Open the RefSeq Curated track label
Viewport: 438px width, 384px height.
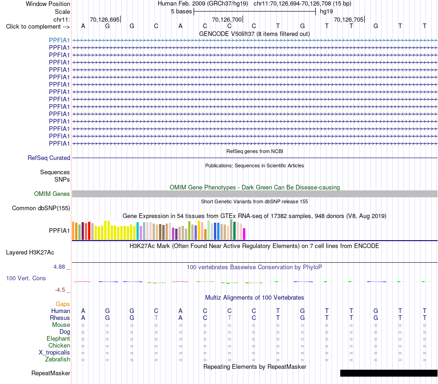coord(49,158)
